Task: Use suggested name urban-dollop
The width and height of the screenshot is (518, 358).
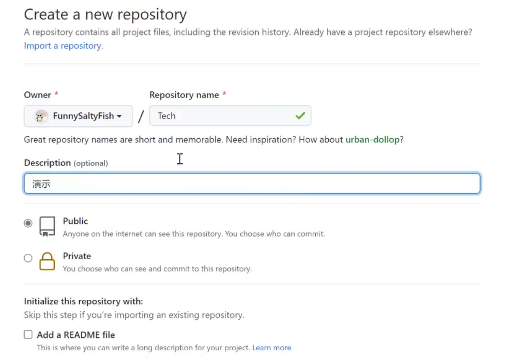Action: 372,140
